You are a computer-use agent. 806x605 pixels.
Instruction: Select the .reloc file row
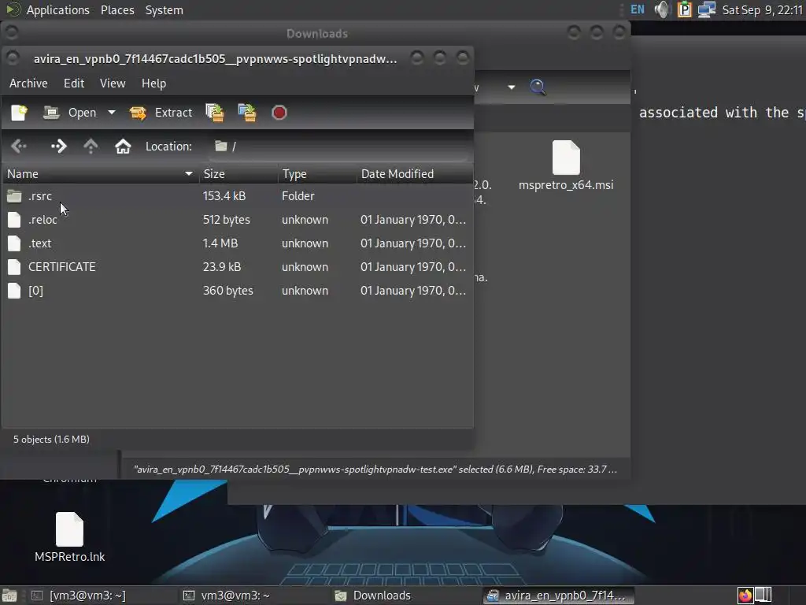point(238,220)
